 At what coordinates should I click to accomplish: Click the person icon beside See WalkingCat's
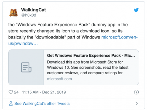tap(11, 104)
